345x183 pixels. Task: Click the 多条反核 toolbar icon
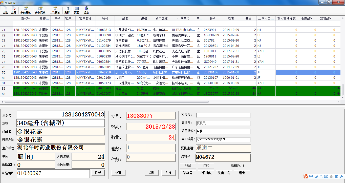tap(40, 10)
